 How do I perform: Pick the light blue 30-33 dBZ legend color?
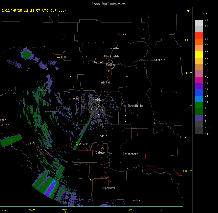click(x=199, y=99)
